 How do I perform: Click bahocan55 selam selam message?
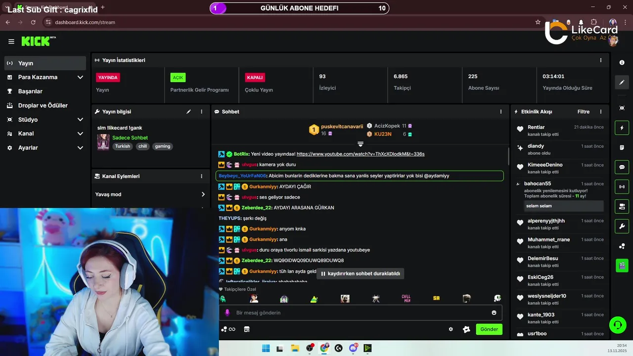pos(564,206)
